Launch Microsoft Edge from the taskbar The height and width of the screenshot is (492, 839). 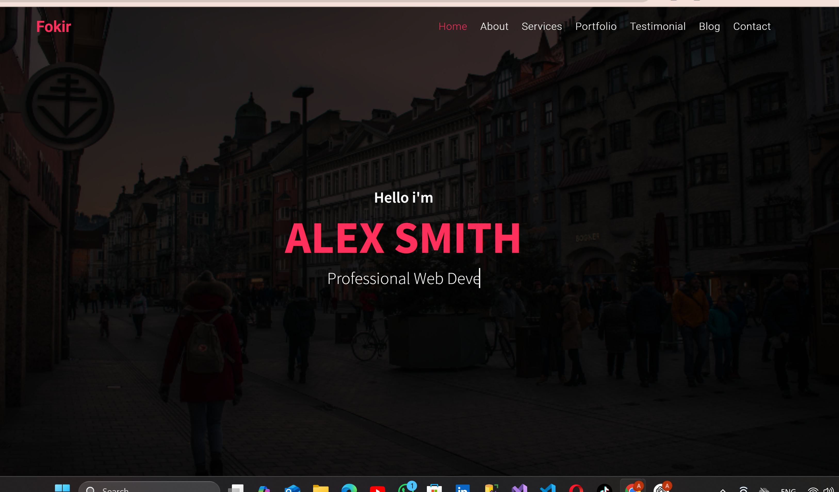pyautogui.click(x=349, y=488)
